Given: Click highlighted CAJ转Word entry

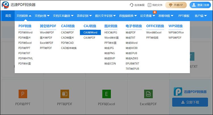Looking at the screenshot, I should 90,33.
